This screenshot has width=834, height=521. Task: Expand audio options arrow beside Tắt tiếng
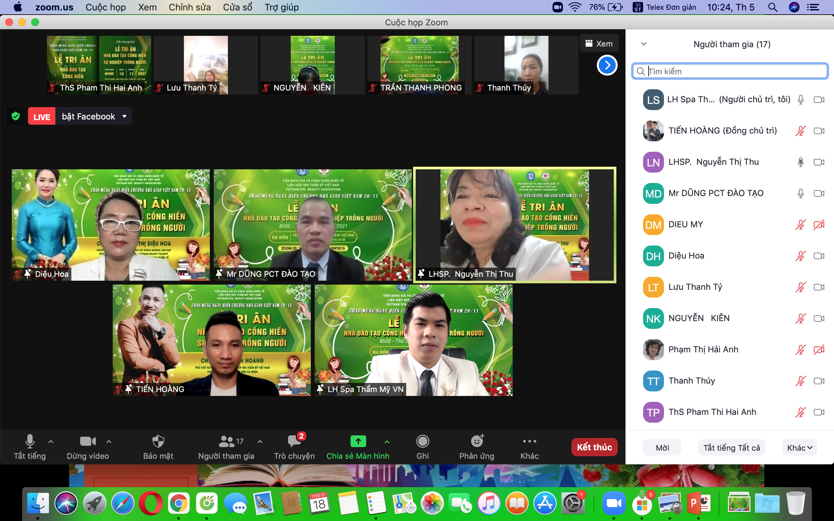(51, 442)
